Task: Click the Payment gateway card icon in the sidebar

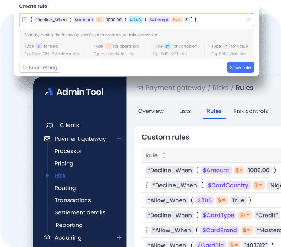Action: [x=47, y=139]
